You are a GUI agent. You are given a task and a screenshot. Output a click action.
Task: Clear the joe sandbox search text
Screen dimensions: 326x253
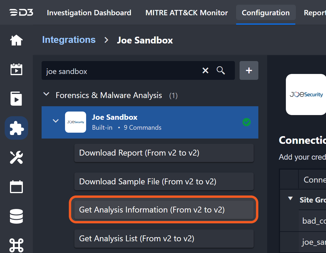[206, 70]
